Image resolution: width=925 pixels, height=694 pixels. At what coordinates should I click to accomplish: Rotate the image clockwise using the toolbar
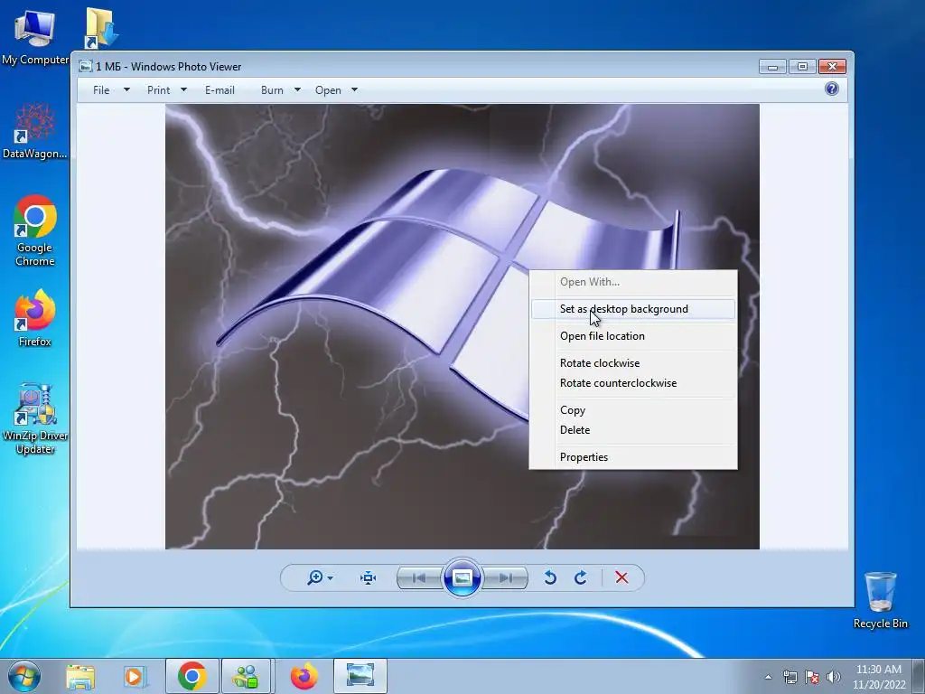click(581, 577)
